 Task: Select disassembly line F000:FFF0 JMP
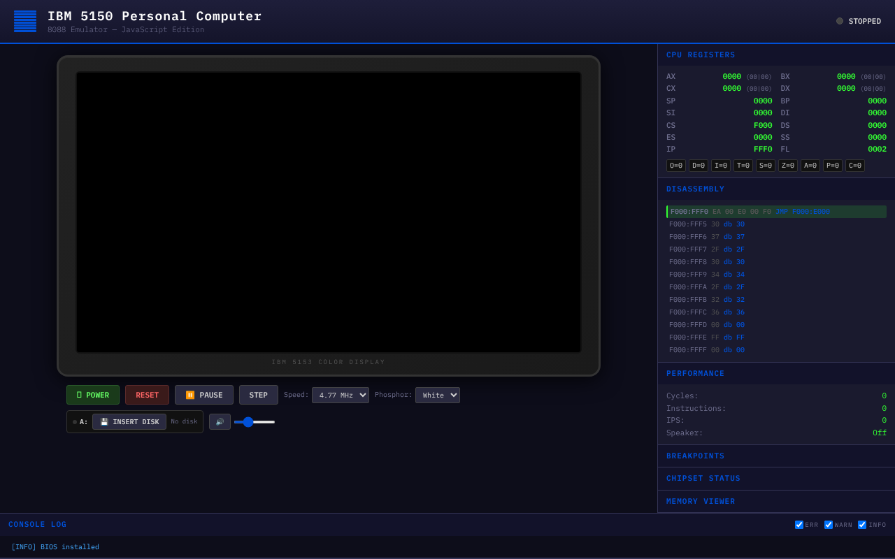click(x=776, y=212)
